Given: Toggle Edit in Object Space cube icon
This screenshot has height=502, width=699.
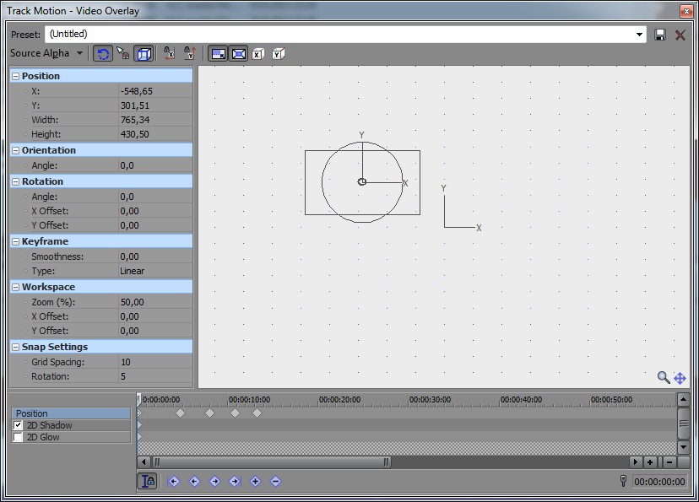Looking at the screenshot, I should 144,53.
